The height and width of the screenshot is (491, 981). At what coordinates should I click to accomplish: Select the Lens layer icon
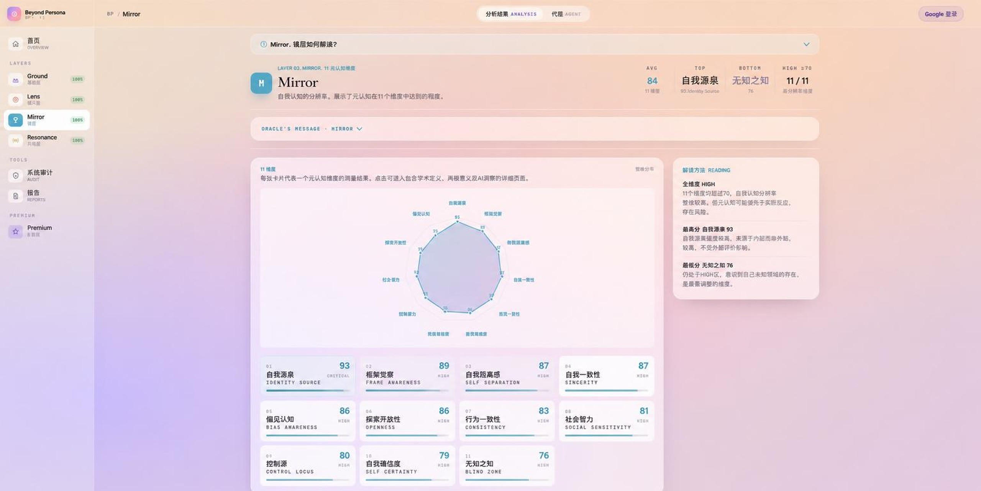[15, 100]
